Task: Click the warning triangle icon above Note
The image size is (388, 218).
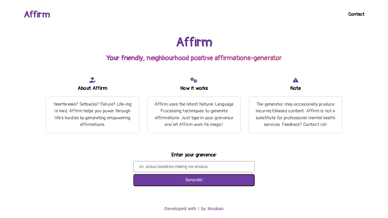Action: click(295, 80)
